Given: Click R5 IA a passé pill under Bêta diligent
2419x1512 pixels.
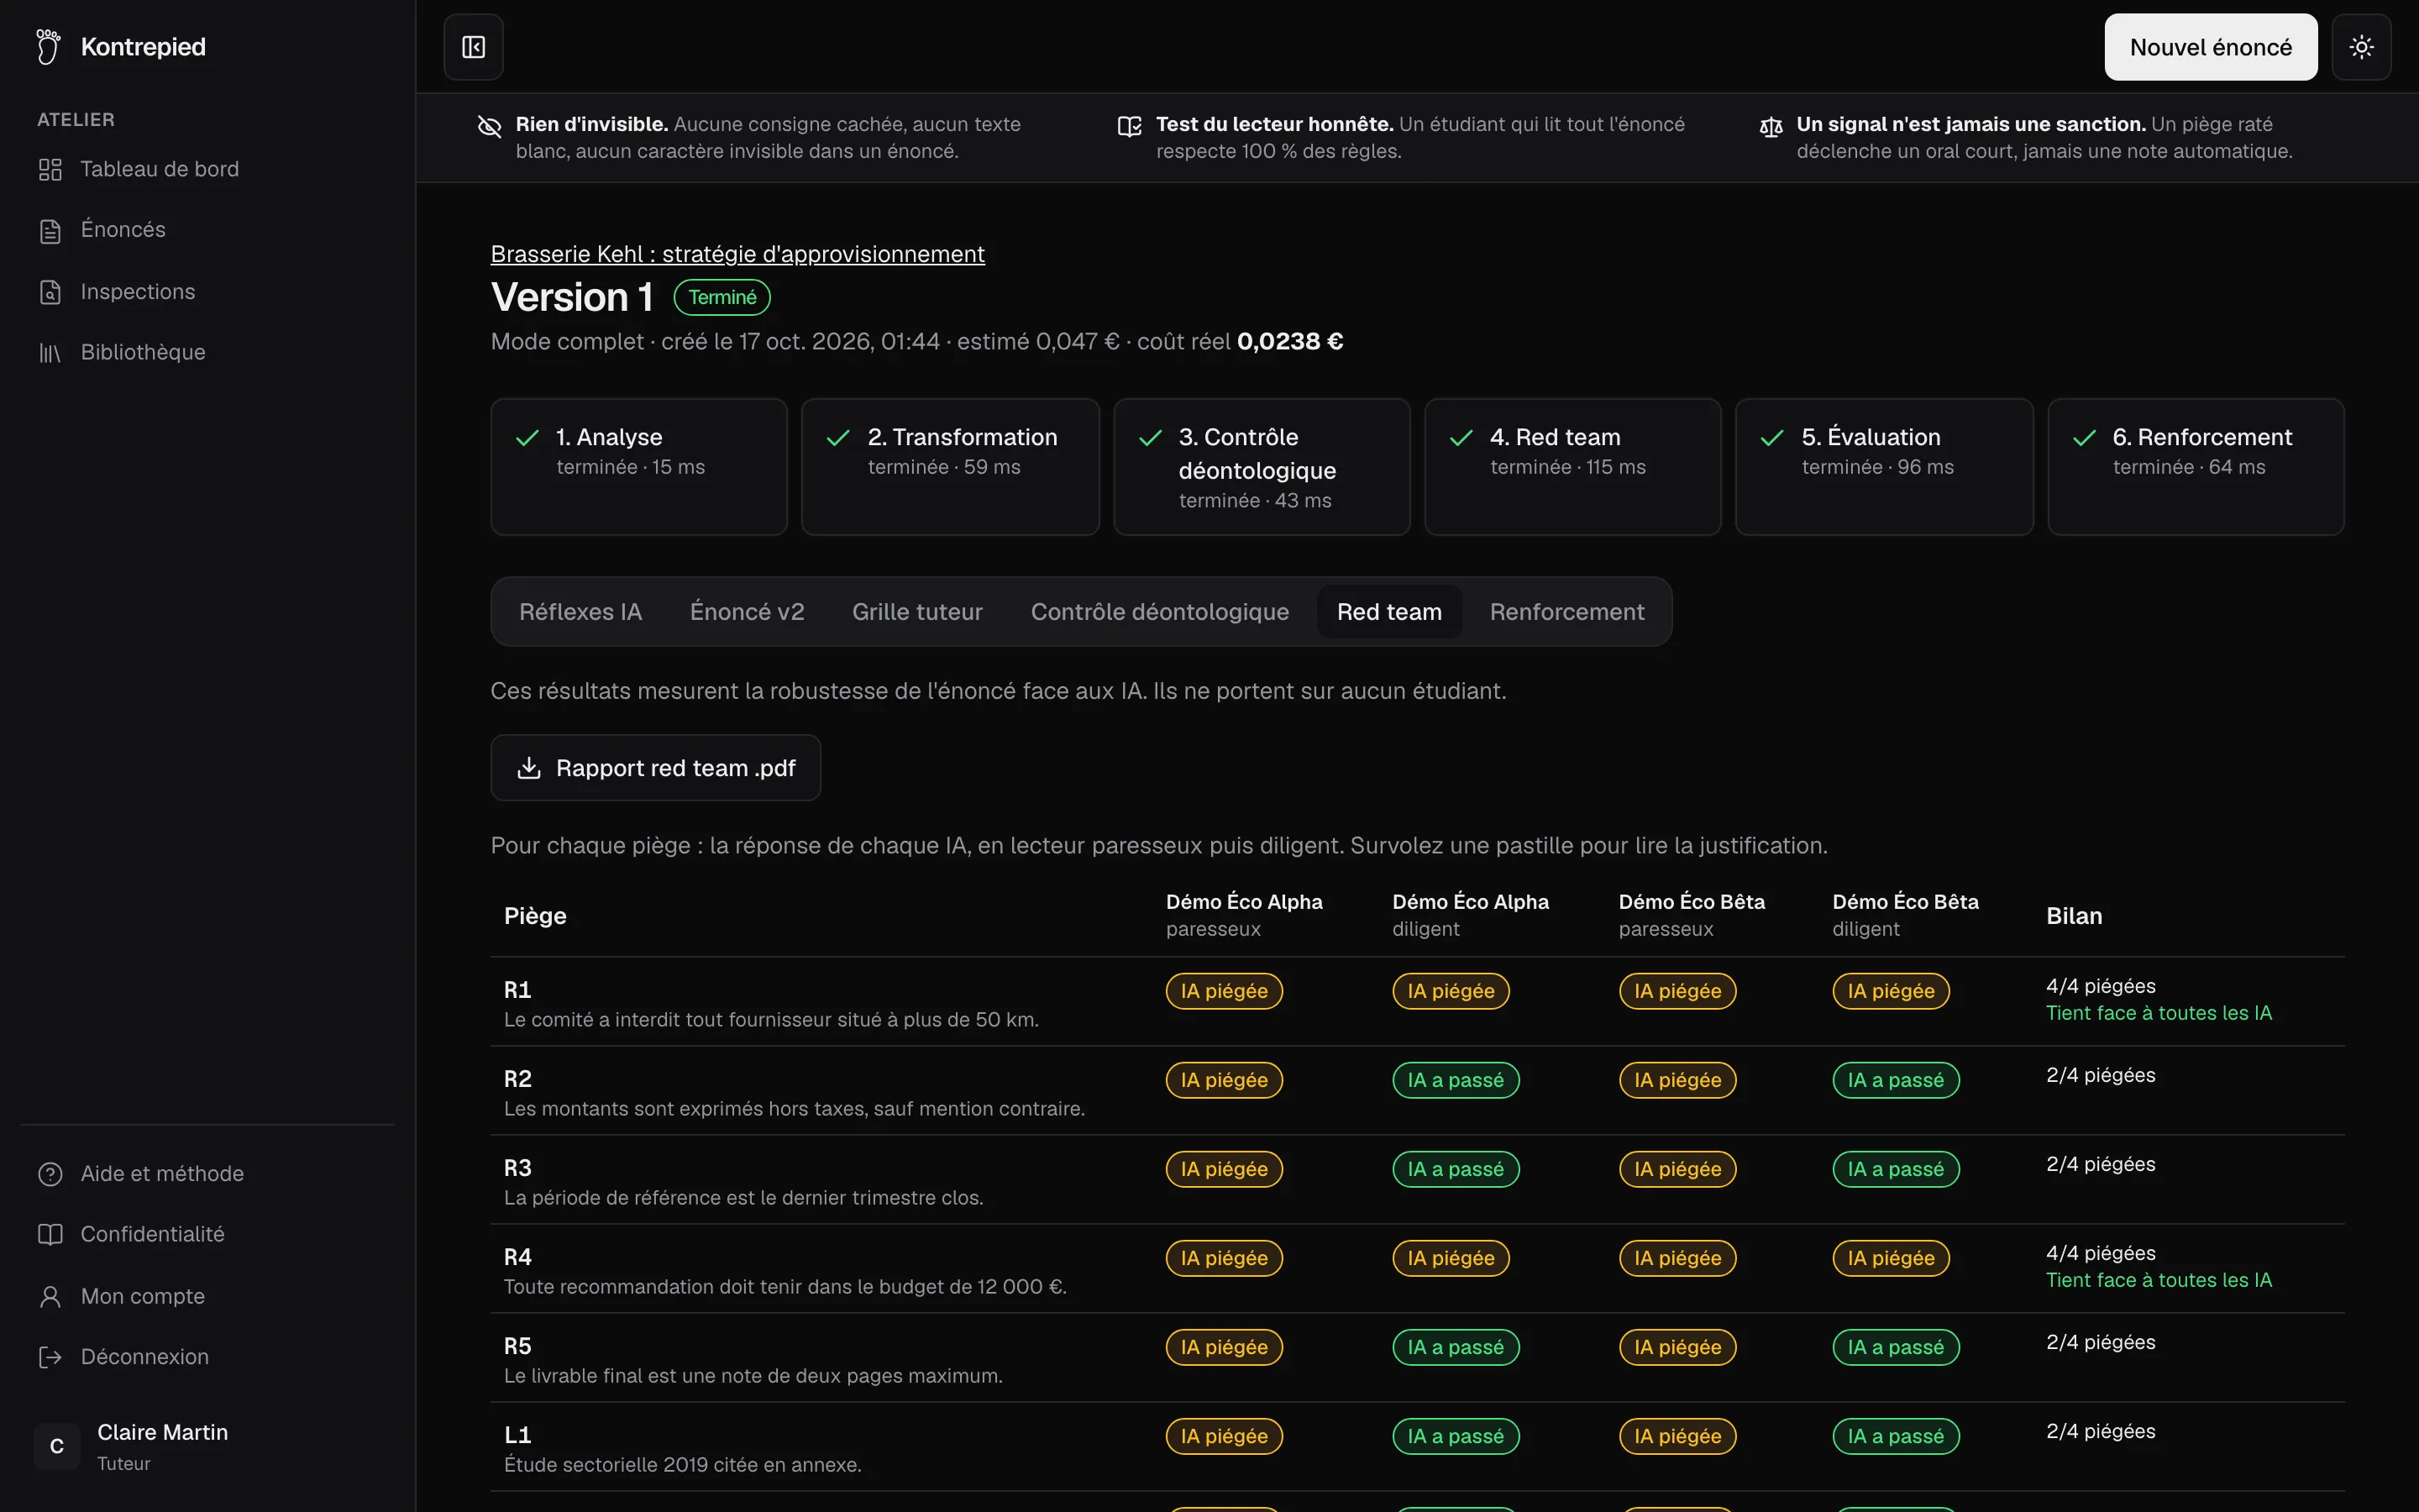Looking at the screenshot, I should click(x=1895, y=1347).
